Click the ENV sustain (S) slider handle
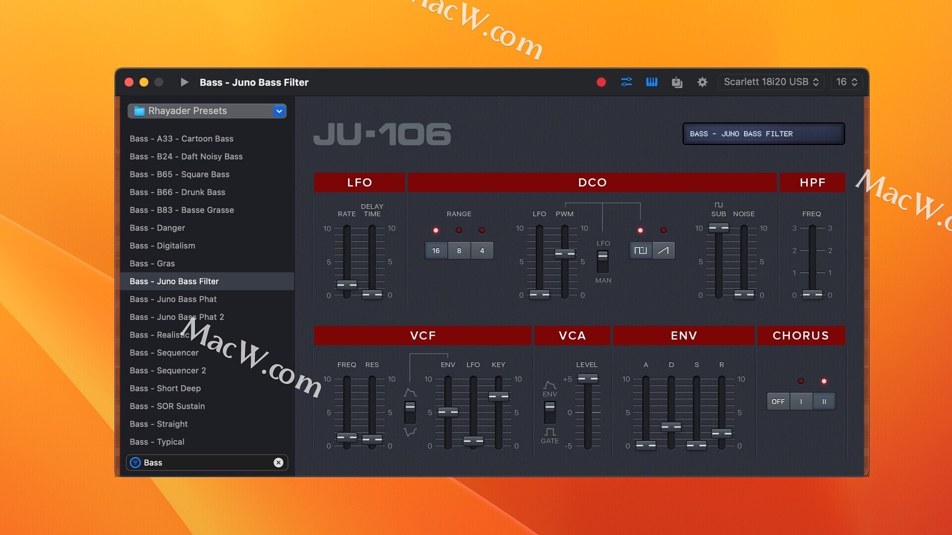This screenshot has height=535, width=952. (x=696, y=445)
